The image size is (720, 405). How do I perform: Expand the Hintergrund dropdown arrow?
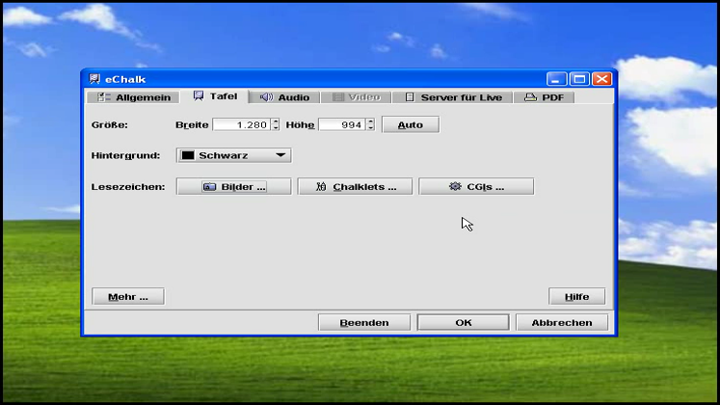280,155
